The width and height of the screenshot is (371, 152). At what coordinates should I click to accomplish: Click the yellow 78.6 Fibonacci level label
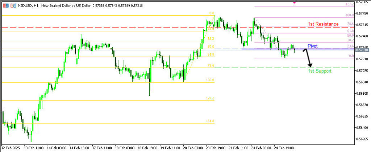211,65
